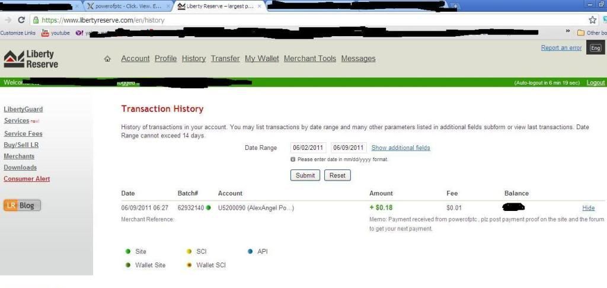Viewport: 607px width, 288px height.
Task: Click the + $0.18 amount
Action: click(381, 207)
